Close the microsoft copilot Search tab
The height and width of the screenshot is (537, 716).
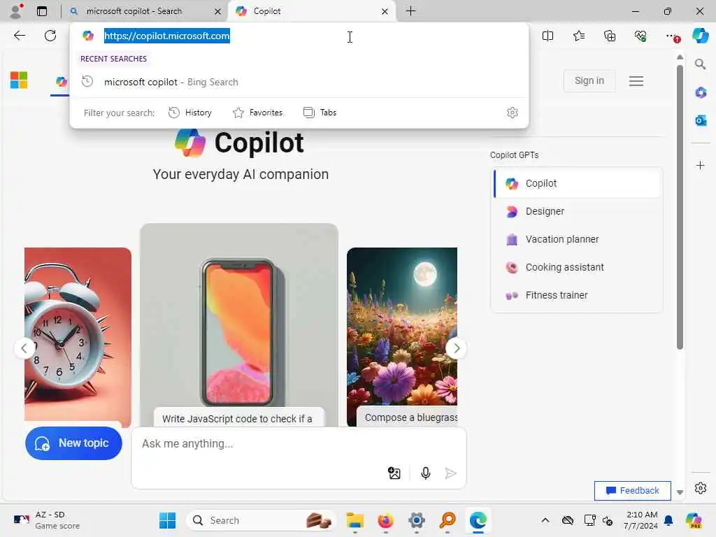[218, 11]
